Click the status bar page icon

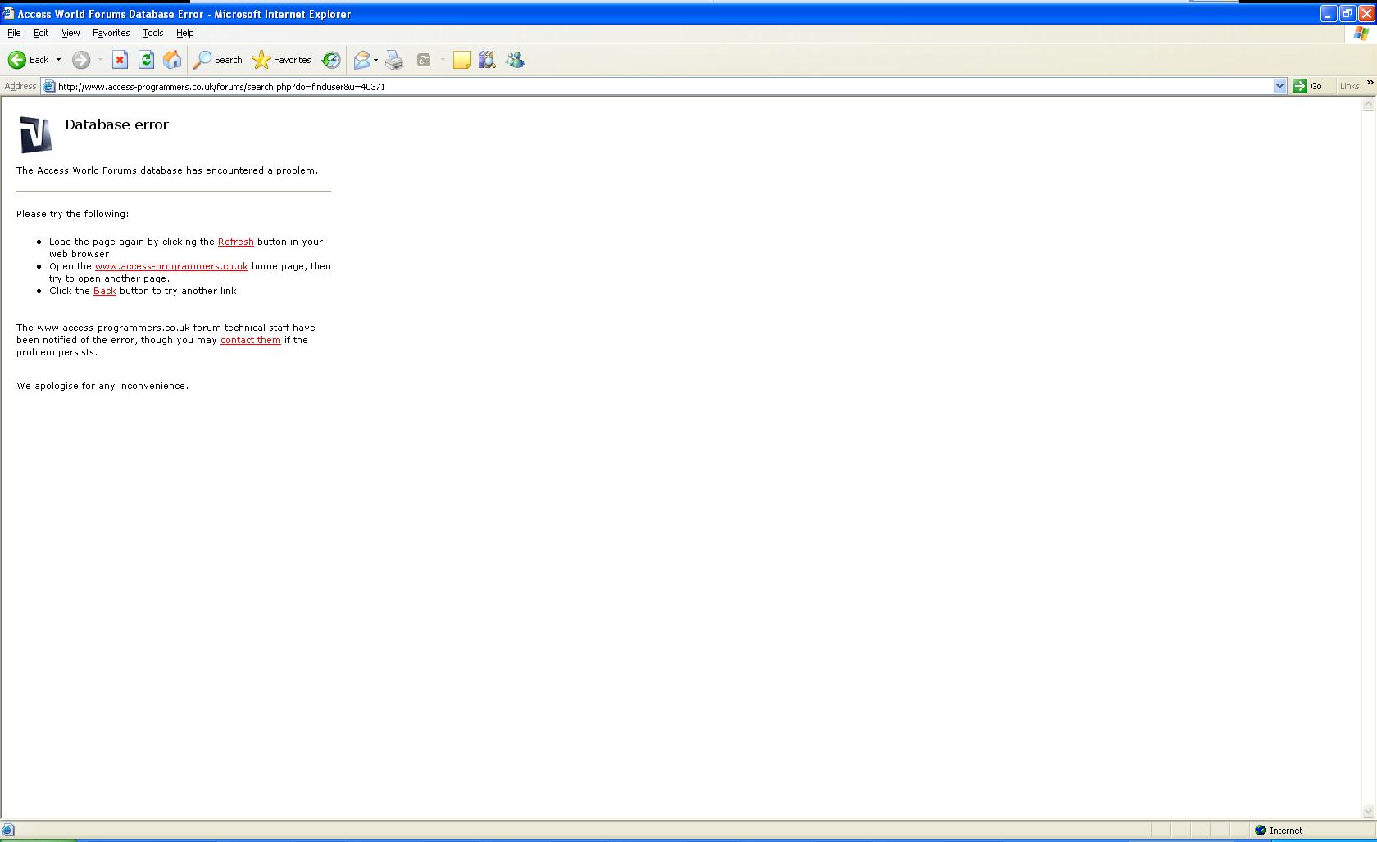pos(8,831)
